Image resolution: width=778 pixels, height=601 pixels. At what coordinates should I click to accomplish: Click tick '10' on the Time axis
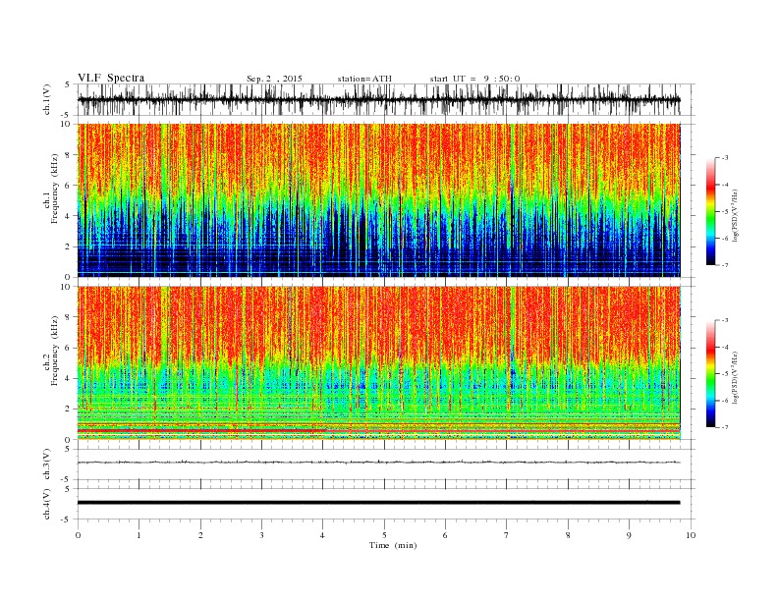tap(691, 535)
